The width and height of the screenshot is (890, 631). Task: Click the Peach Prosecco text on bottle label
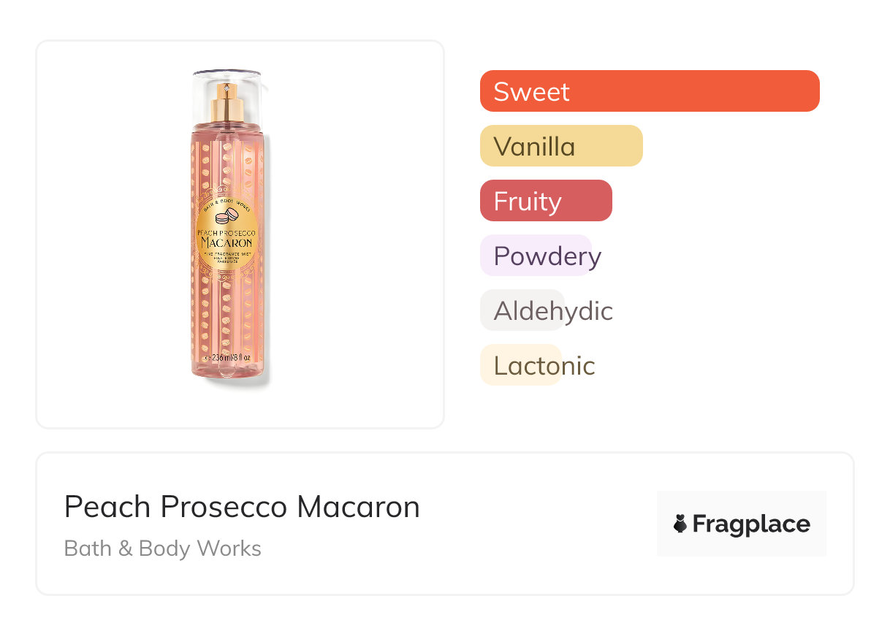227,232
